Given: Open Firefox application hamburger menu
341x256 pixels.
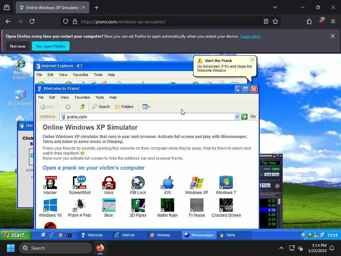Looking at the screenshot, I should pyautogui.click(x=333, y=21).
